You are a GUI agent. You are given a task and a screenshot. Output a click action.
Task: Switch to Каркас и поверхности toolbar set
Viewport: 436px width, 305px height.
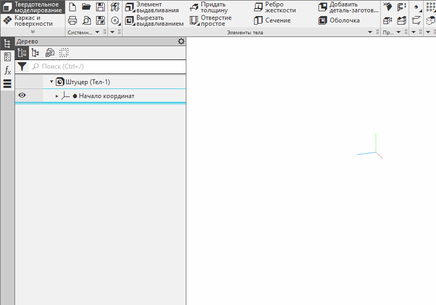coord(33,20)
